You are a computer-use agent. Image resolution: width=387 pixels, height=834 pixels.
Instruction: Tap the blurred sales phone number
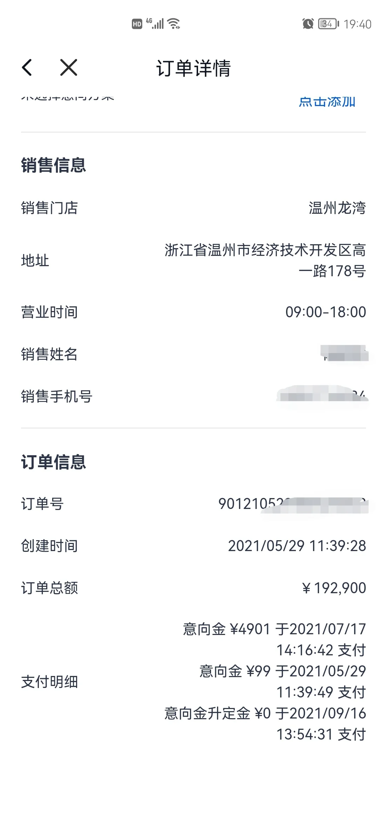tap(322, 397)
